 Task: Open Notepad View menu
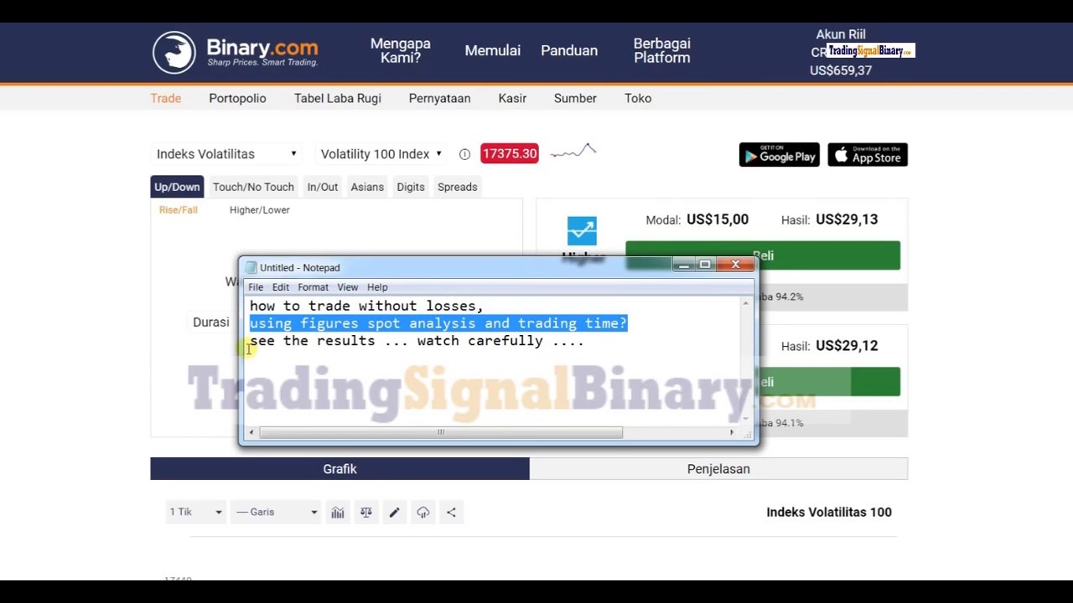(347, 287)
